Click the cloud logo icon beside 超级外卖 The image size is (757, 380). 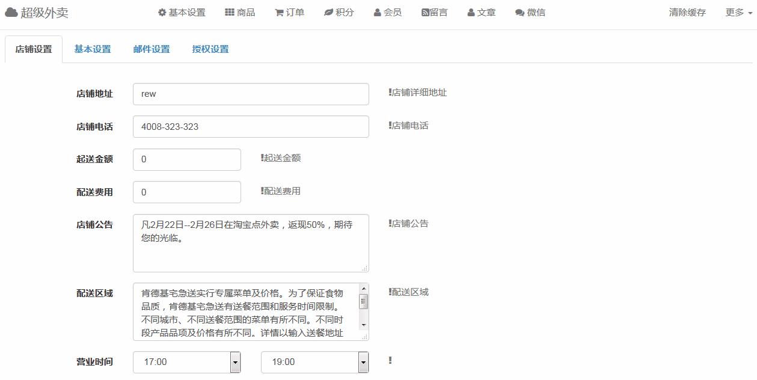coord(11,13)
